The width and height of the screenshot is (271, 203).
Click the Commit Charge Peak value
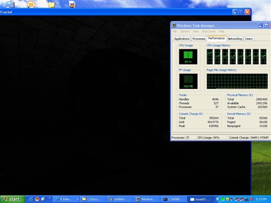tap(214, 126)
